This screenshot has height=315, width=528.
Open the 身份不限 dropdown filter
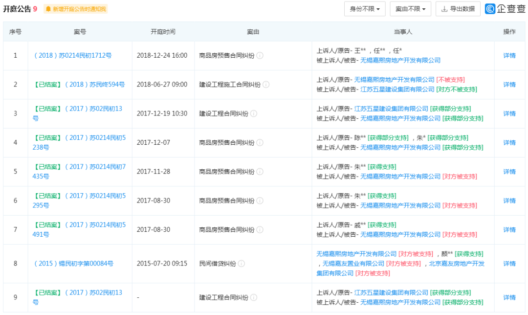365,9
